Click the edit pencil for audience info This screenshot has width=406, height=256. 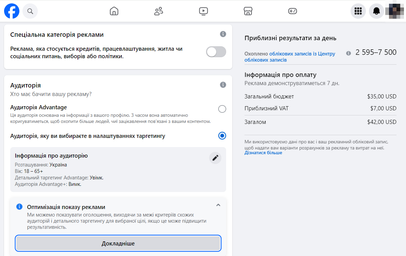pos(215,158)
